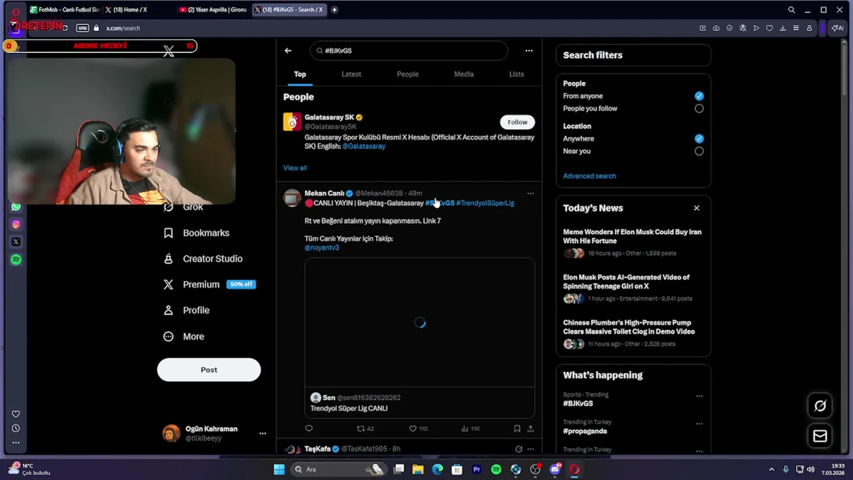Open the Opera snapshot camera tool
This screenshot has height=480, width=853.
(x=716, y=28)
